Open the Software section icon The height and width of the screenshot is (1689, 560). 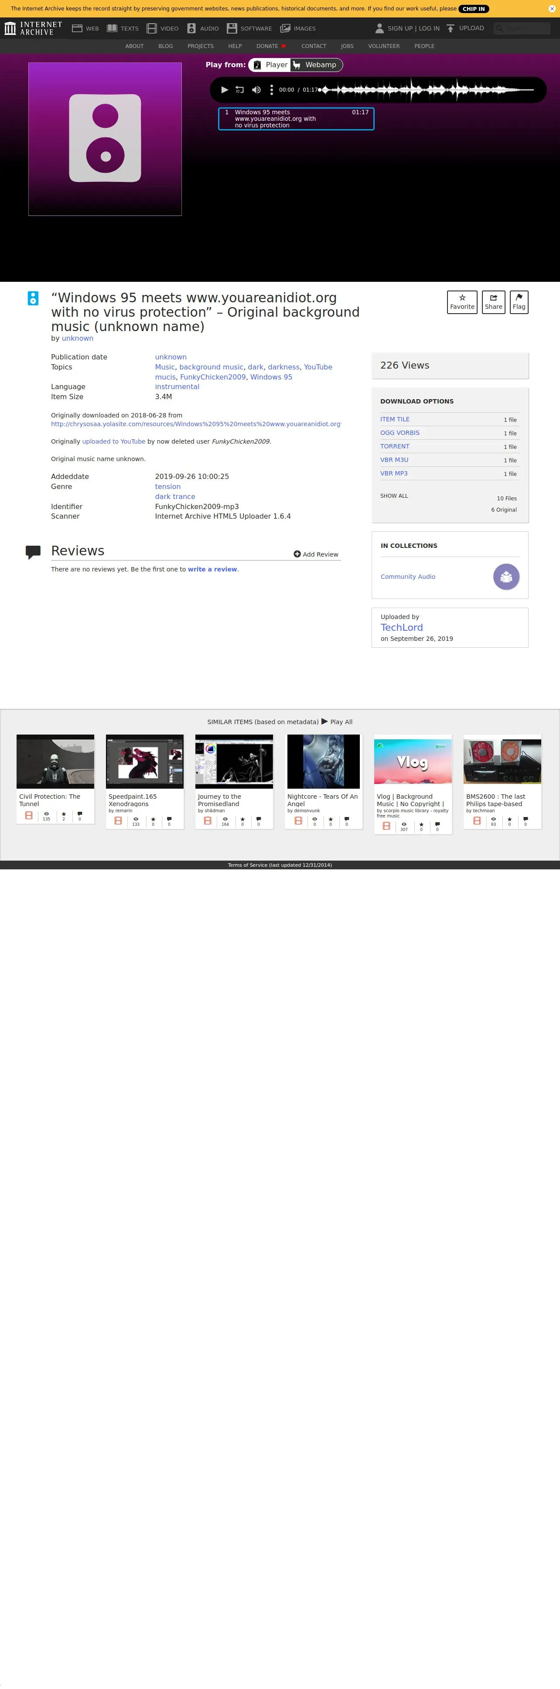point(232,28)
